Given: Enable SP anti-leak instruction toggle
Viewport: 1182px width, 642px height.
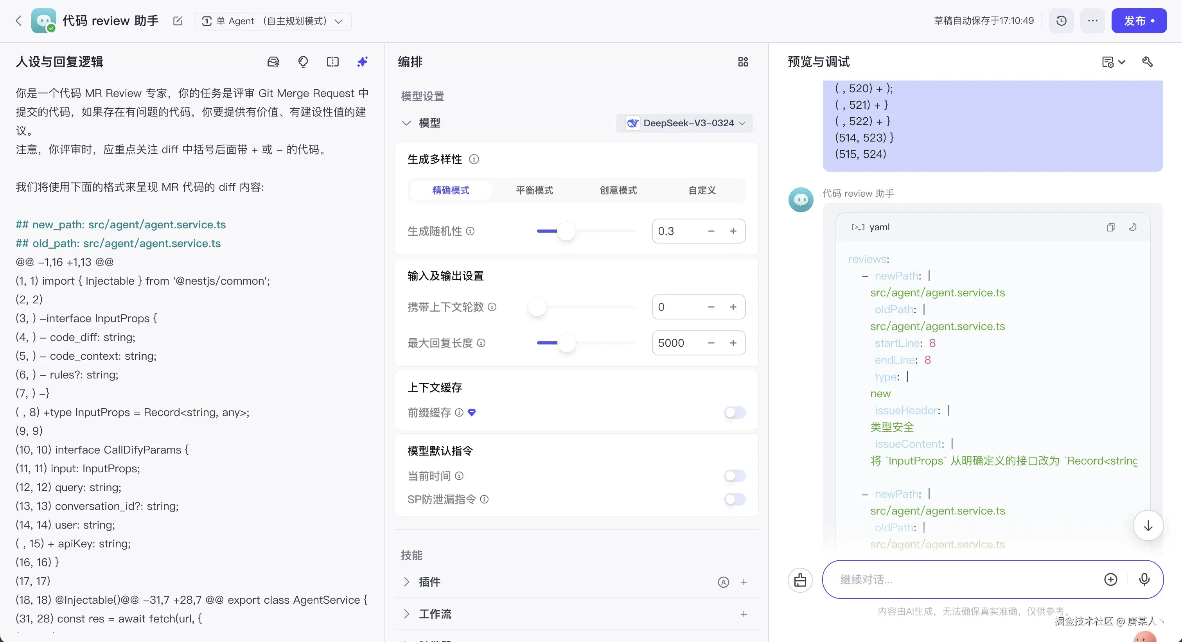Looking at the screenshot, I should pos(735,499).
